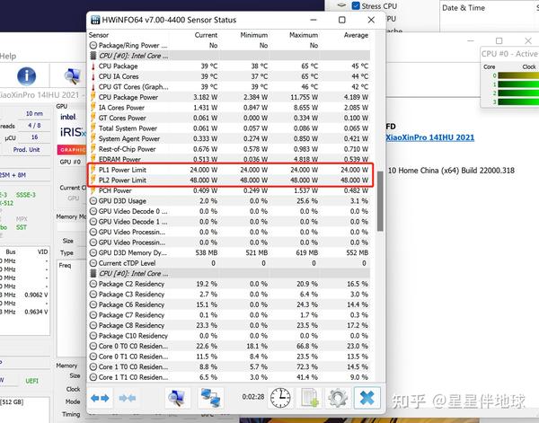Click the Help menu in background window
The height and width of the screenshot is (423, 539).
click(x=7, y=56)
